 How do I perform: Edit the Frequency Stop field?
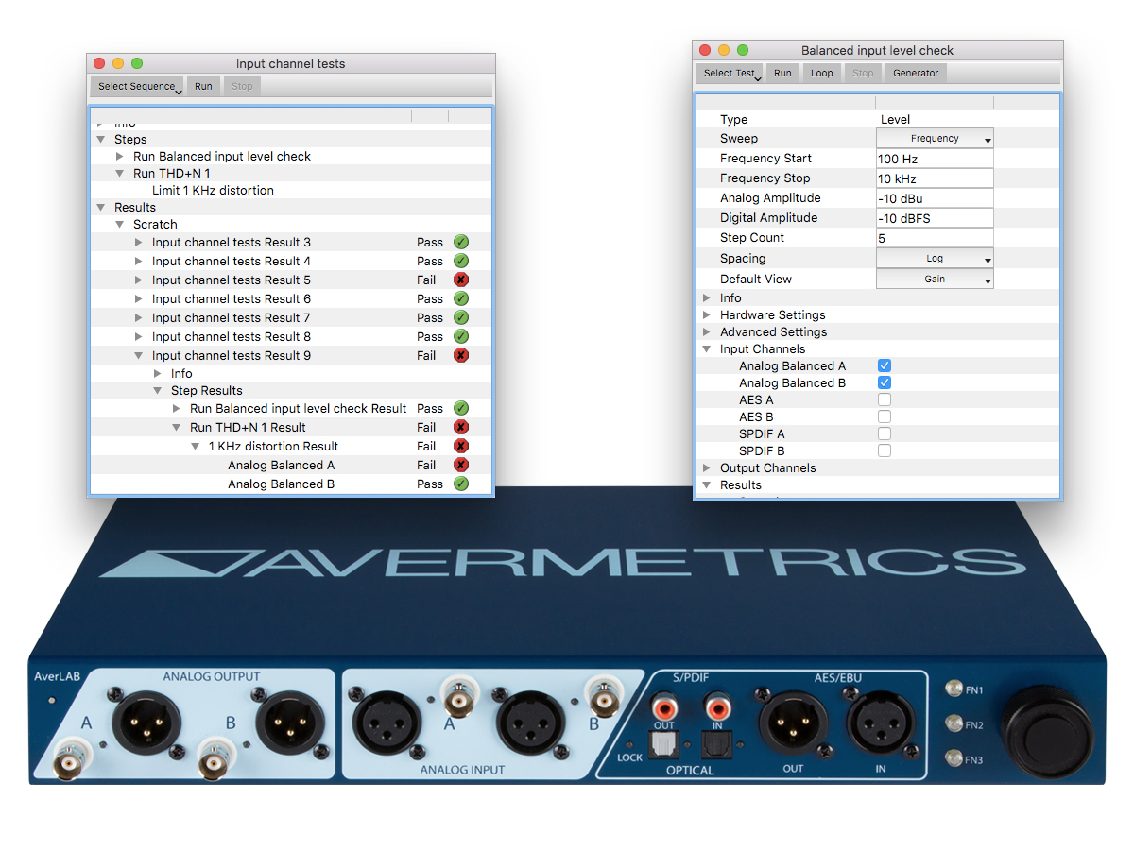coord(935,178)
